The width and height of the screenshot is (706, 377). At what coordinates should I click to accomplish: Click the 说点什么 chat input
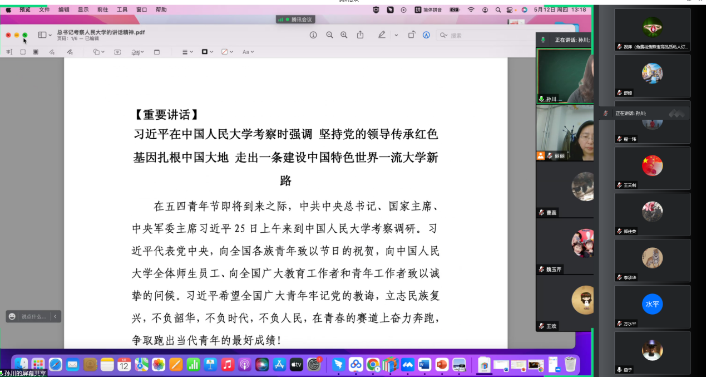pyautogui.click(x=34, y=316)
